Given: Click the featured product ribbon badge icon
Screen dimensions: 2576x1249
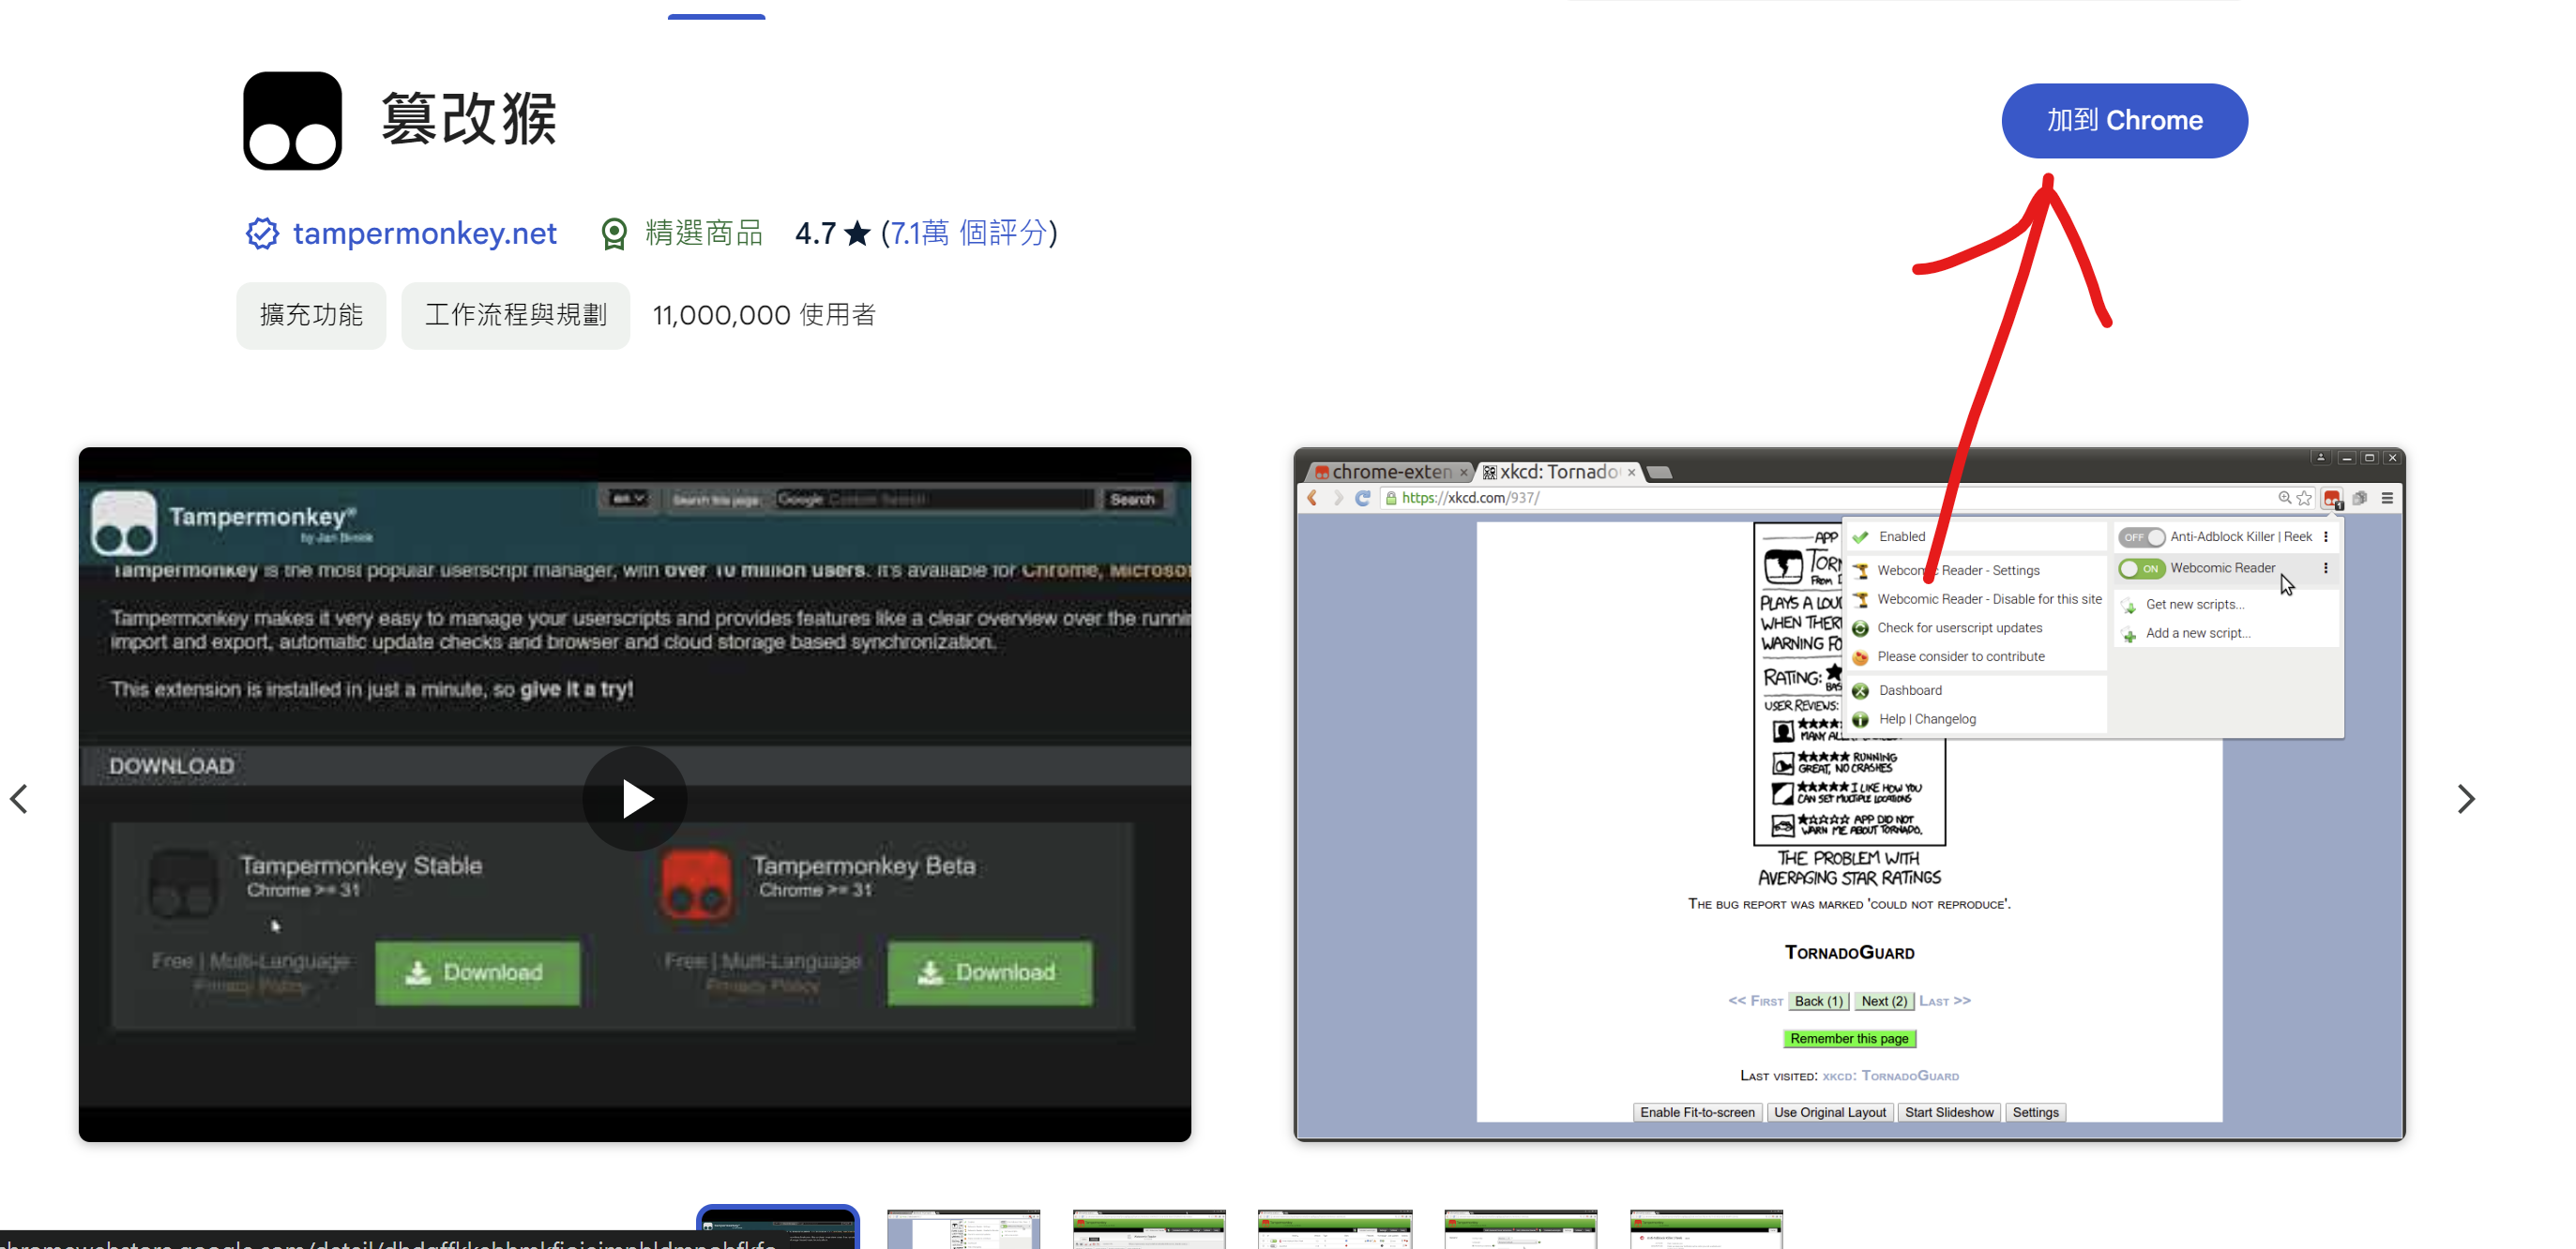Looking at the screenshot, I should [614, 233].
